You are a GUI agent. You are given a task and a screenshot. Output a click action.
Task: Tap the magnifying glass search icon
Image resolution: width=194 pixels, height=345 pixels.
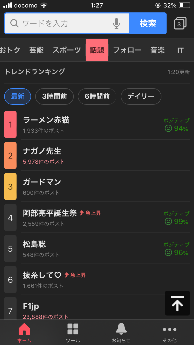14,24
